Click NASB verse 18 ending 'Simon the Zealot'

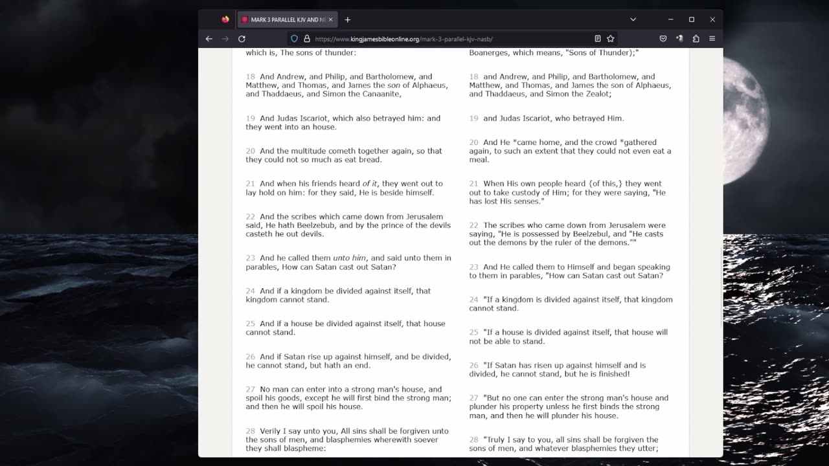(x=570, y=85)
